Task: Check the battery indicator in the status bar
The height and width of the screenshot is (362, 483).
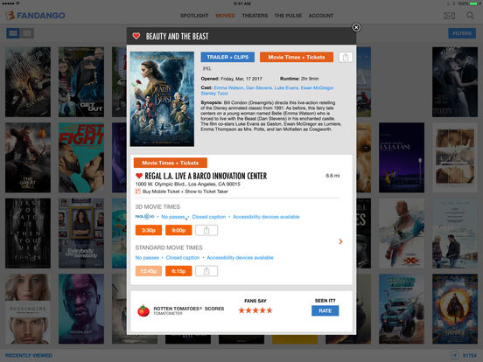Action: tap(472, 3)
